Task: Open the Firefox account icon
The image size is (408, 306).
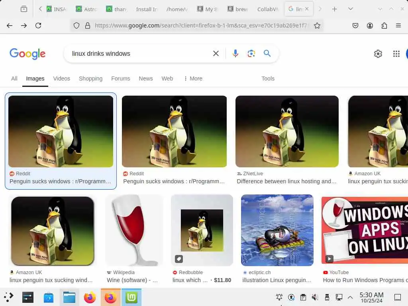Action: pos(370,25)
